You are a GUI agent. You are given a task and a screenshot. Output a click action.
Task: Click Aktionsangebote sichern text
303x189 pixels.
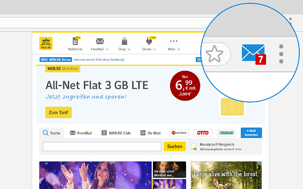[217, 149]
